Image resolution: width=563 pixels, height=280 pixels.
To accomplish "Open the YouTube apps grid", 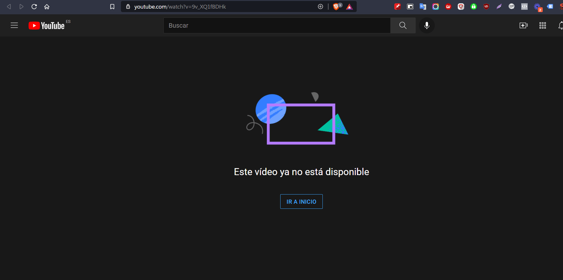I will pos(543,25).
